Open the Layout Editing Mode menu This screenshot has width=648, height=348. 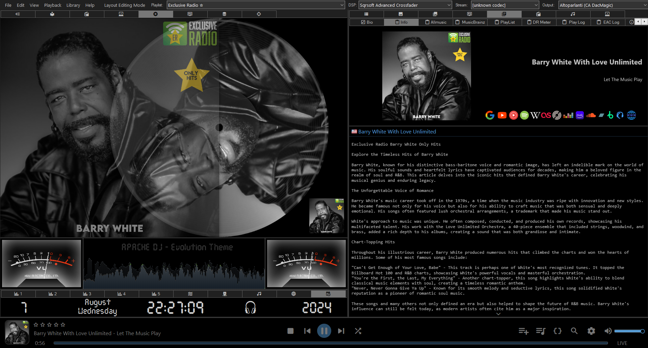coord(125,5)
